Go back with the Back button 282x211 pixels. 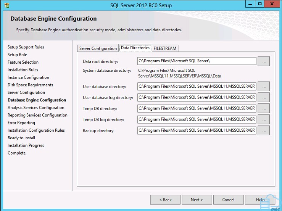pos(165,200)
